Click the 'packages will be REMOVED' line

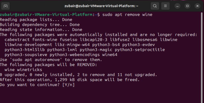[x=48, y=65]
